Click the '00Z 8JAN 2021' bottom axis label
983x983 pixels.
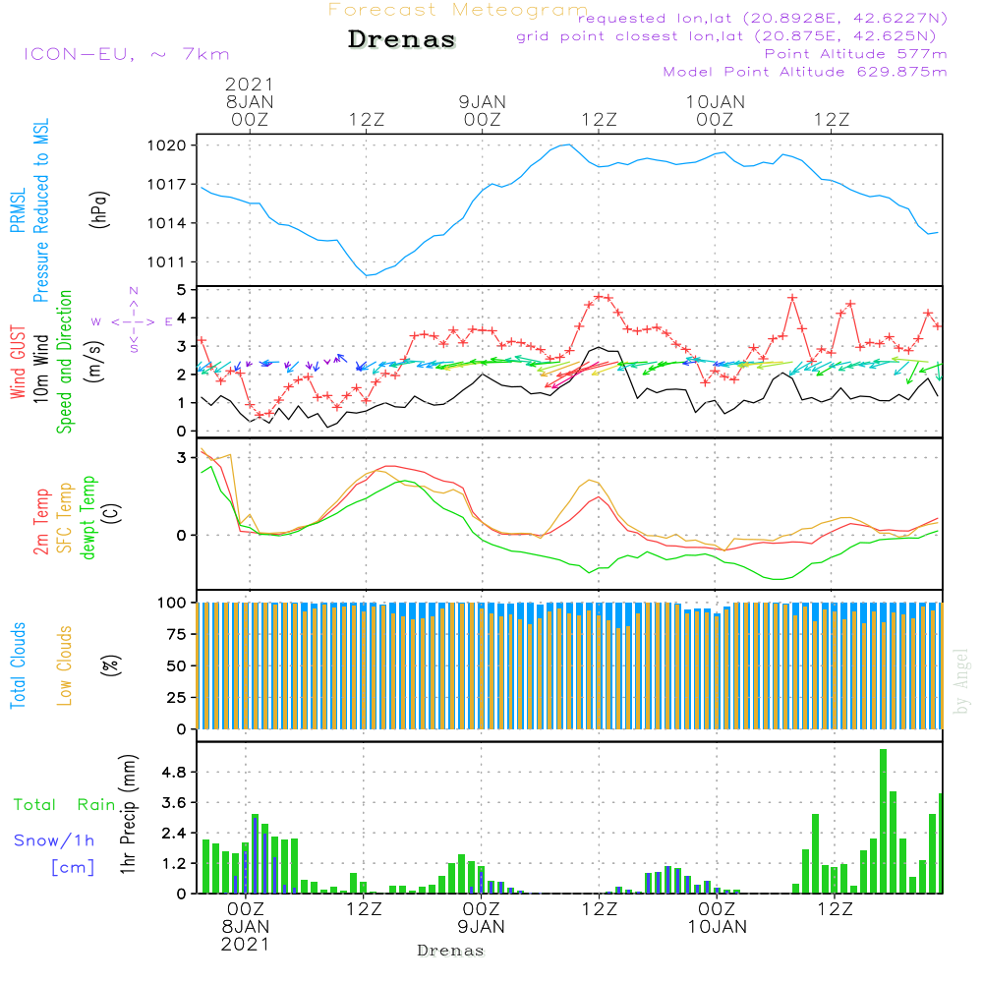coord(246,927)
